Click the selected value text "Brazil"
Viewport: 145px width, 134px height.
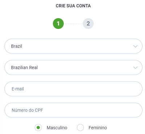pyautogui.click(x=17, y=46)
